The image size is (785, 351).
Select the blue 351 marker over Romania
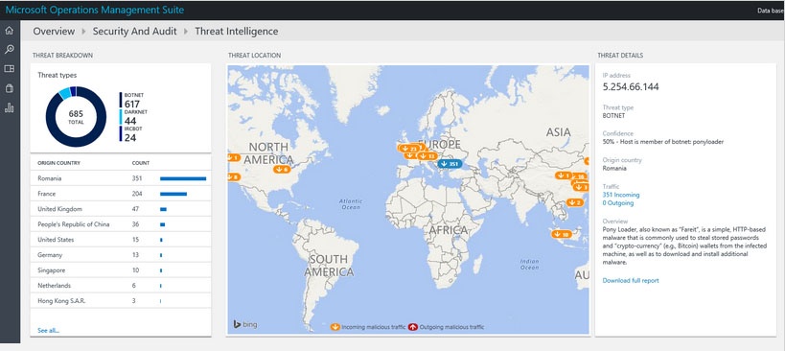click(449, 164)
